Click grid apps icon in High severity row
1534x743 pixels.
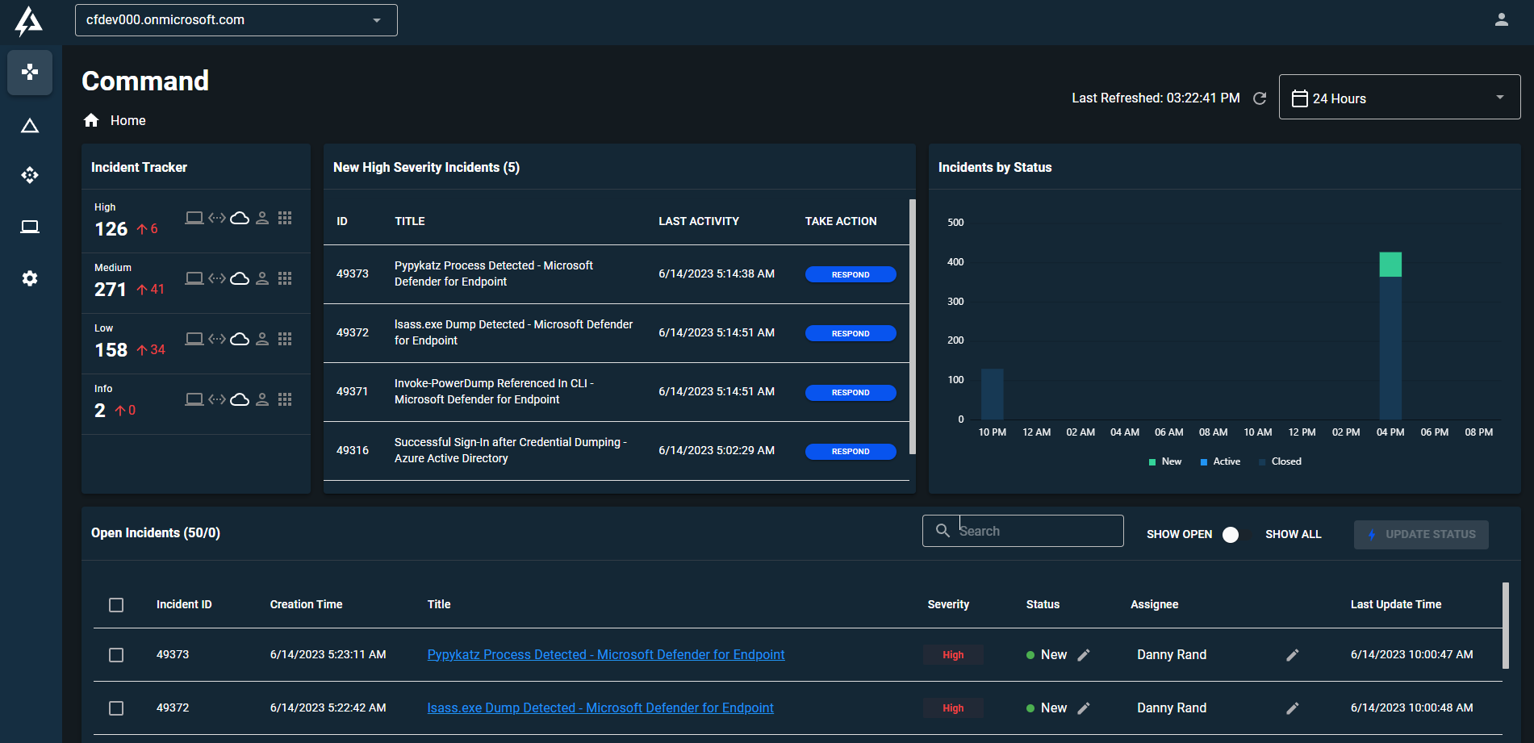click(x=285, y=218)
